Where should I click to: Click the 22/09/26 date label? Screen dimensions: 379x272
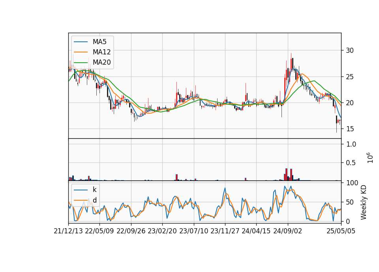pos(131,231)
